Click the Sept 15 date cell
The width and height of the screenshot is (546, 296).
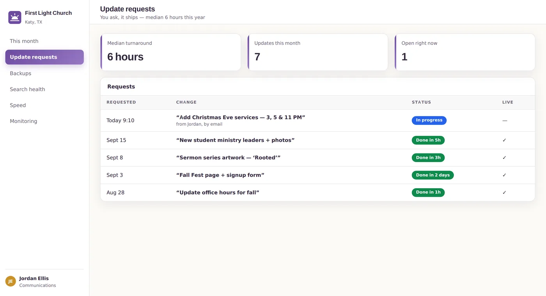(116, 140)
